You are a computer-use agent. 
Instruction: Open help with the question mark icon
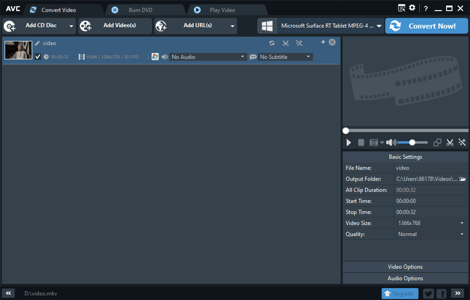[426, 9]
